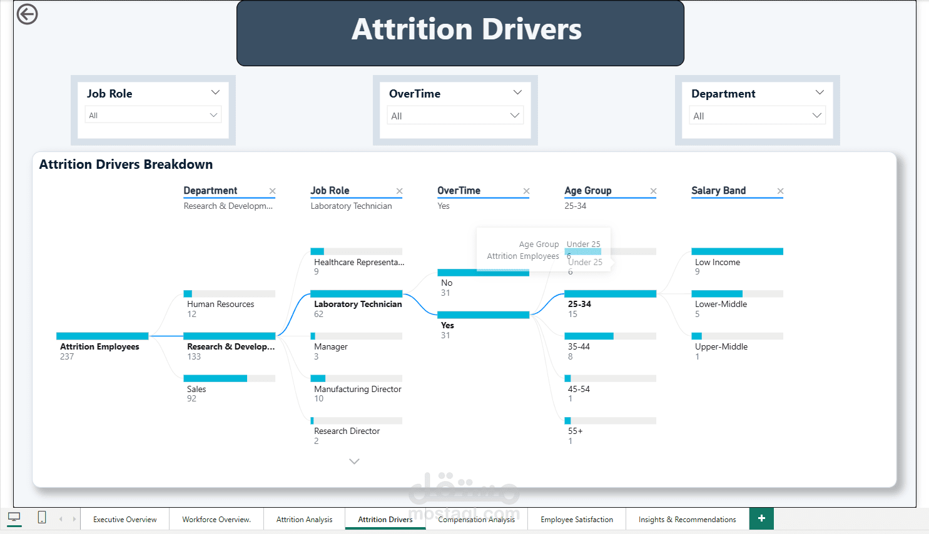Image resolution: width=929 pixels, height=534 pixels.
Task: Remove the Department level with its X
Action: [x=272, y=191]
